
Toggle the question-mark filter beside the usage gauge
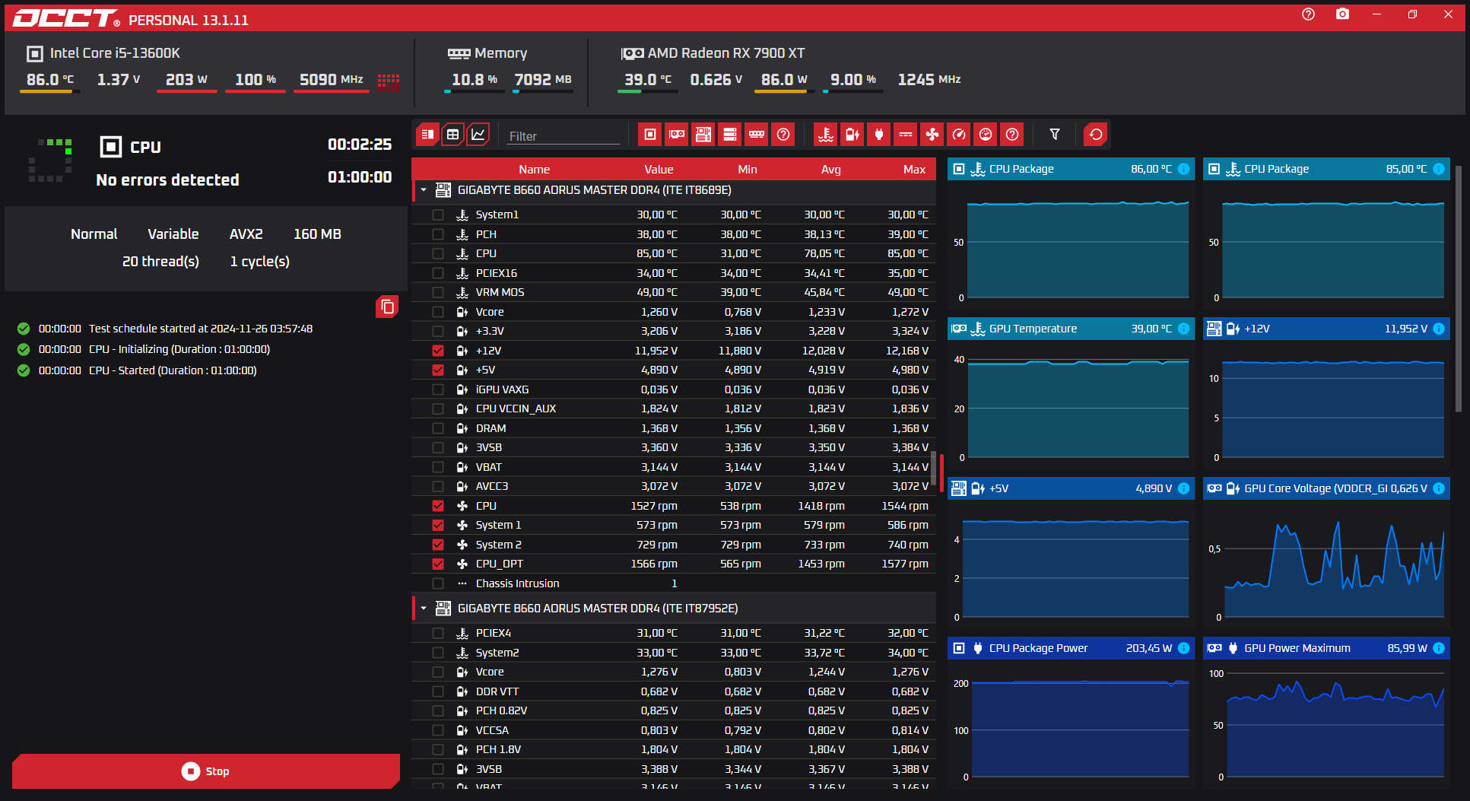[x=1012, y=135]
